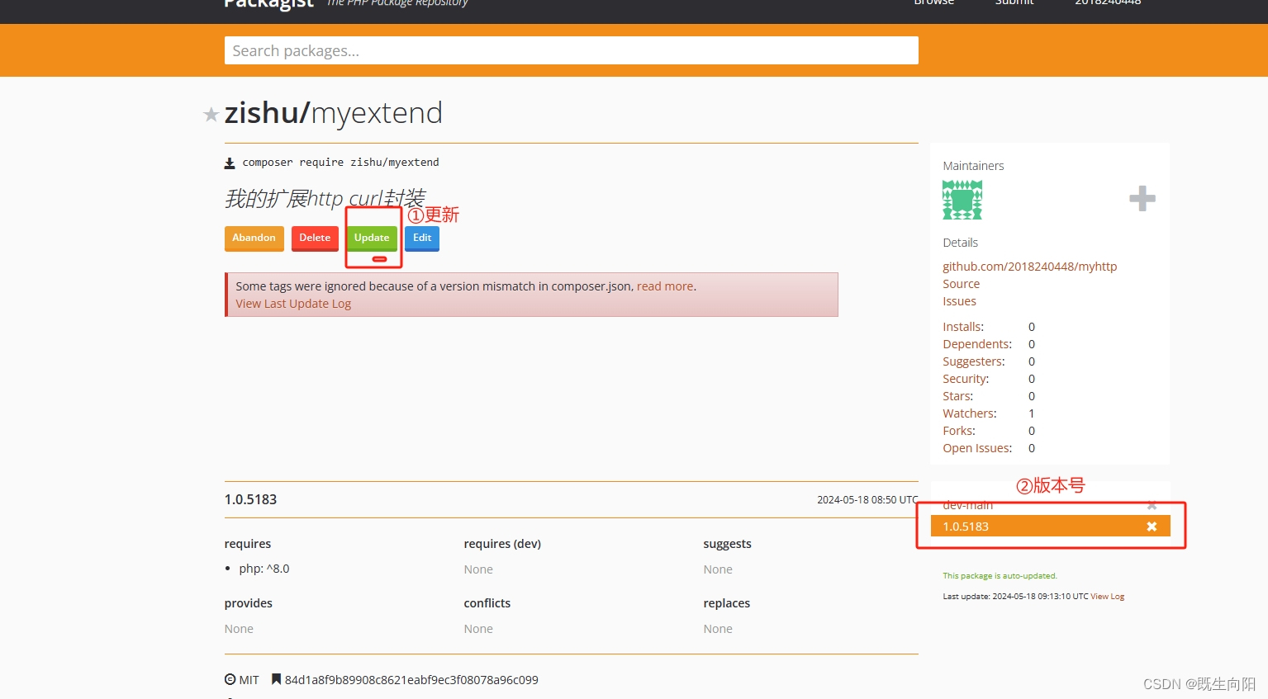Screen dimensions: 1268x699
Task: Click the green Update button
Action: pyautogui.click(x=372, y=238)
